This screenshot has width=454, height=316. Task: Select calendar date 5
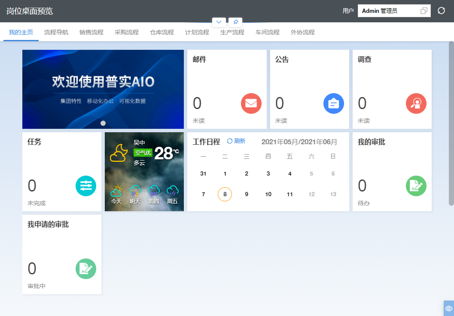(x=311, y=173)
